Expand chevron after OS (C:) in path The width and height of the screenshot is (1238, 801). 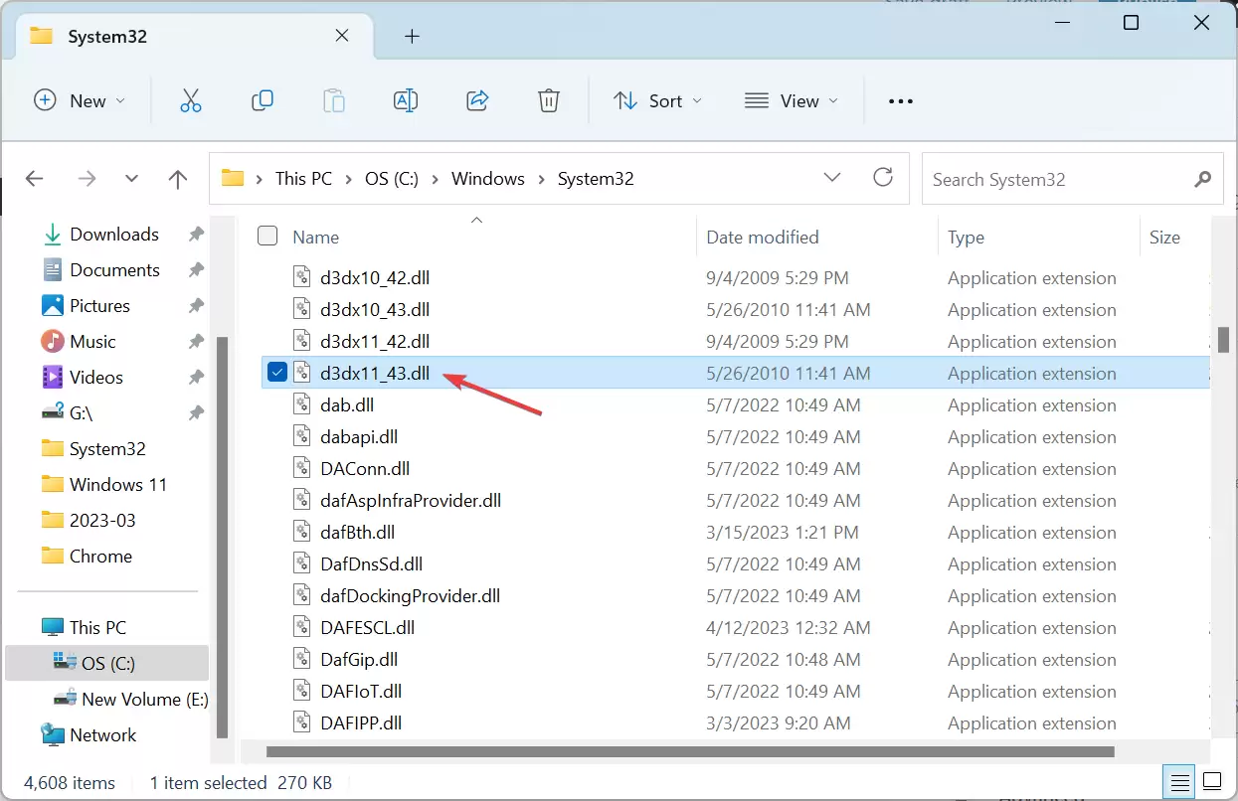(x=436, y=179)
